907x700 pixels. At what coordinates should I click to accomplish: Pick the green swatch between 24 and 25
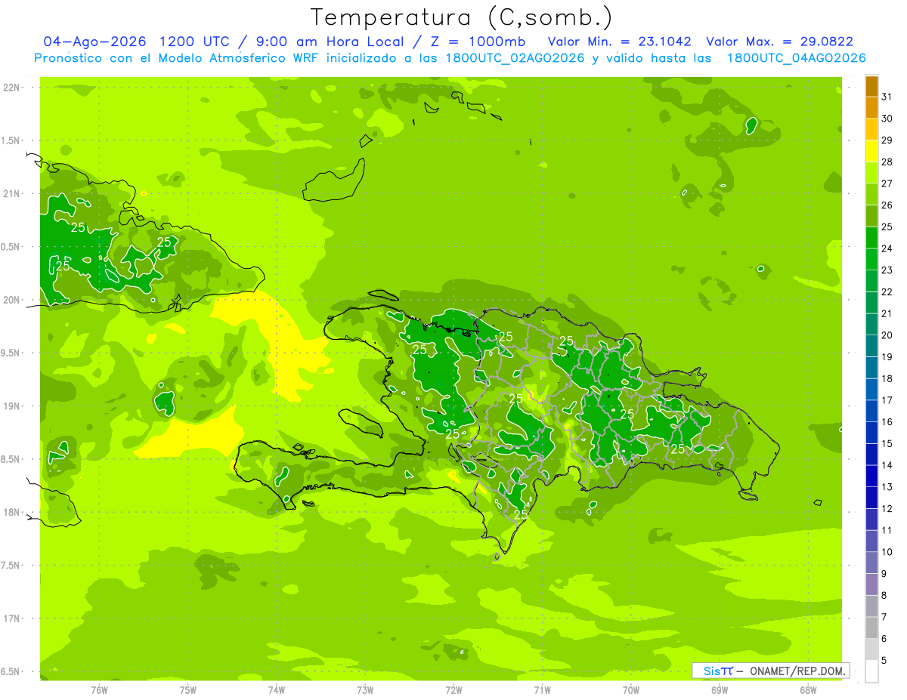pyautogui.click(x=871, y=238)
